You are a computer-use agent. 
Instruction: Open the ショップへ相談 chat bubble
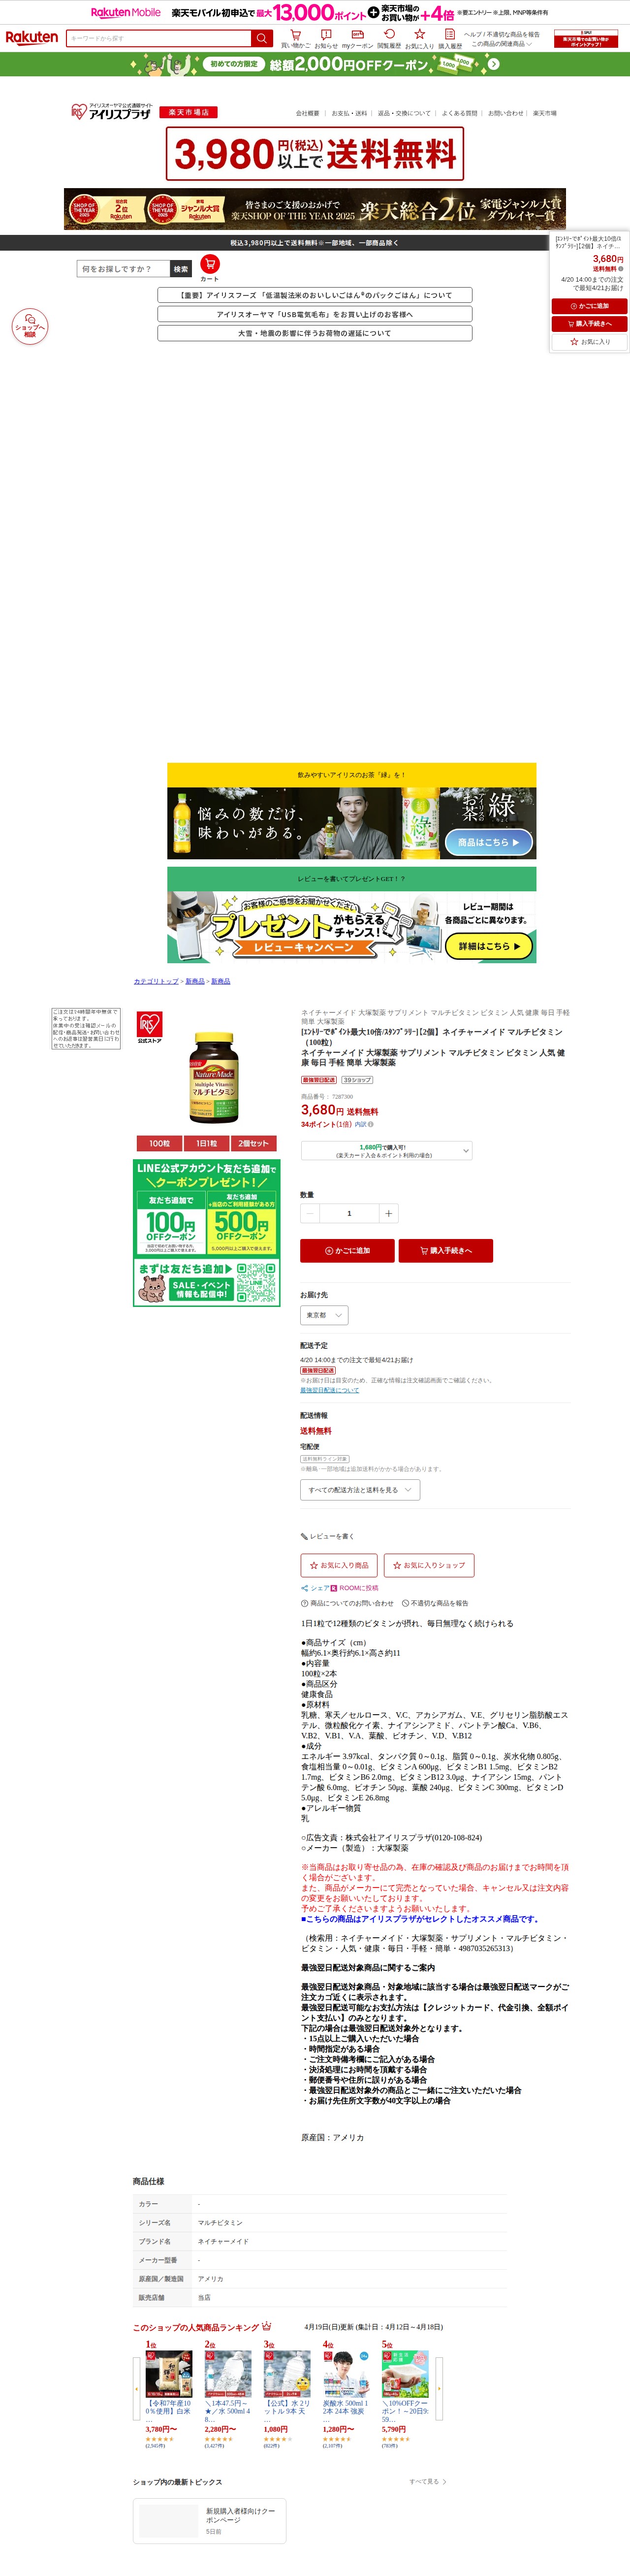click(29, 327)
